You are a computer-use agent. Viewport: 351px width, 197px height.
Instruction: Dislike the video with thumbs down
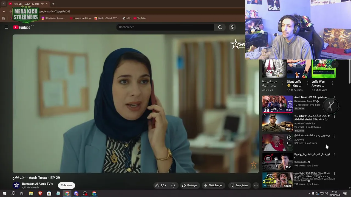pyautogui.click(x=173, y=186)
